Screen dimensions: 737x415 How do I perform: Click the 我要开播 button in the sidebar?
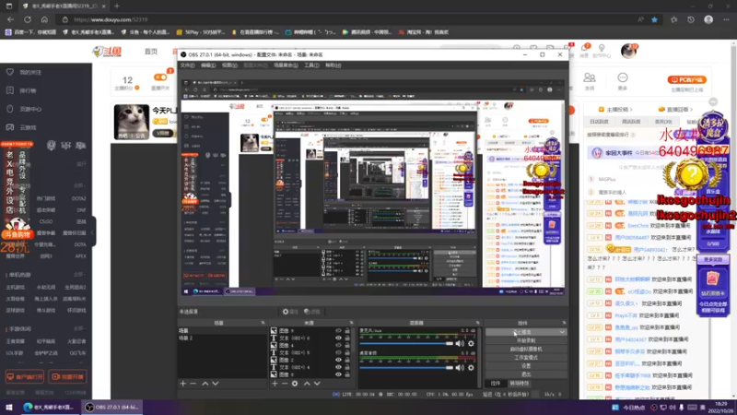[68, 376]
